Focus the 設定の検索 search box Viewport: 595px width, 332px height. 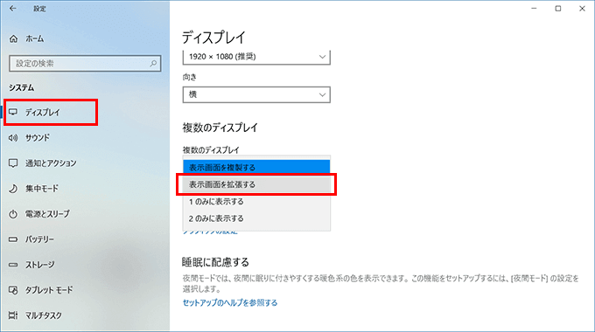85,63
